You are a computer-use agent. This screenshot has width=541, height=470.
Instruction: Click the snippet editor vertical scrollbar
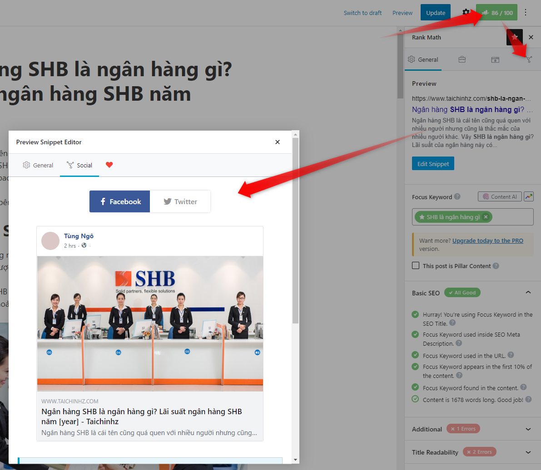coord(295,230)
